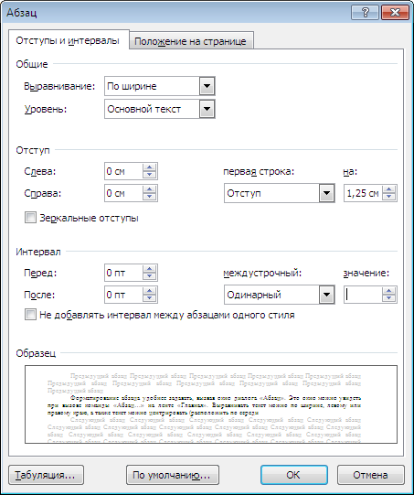The width and height of the screenshot is (414, 495).
Task: Click the Слева indent input field
Action: click(x=123, y=171)
